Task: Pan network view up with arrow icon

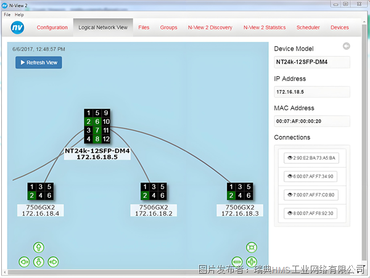Action: [x=39, y=247]
